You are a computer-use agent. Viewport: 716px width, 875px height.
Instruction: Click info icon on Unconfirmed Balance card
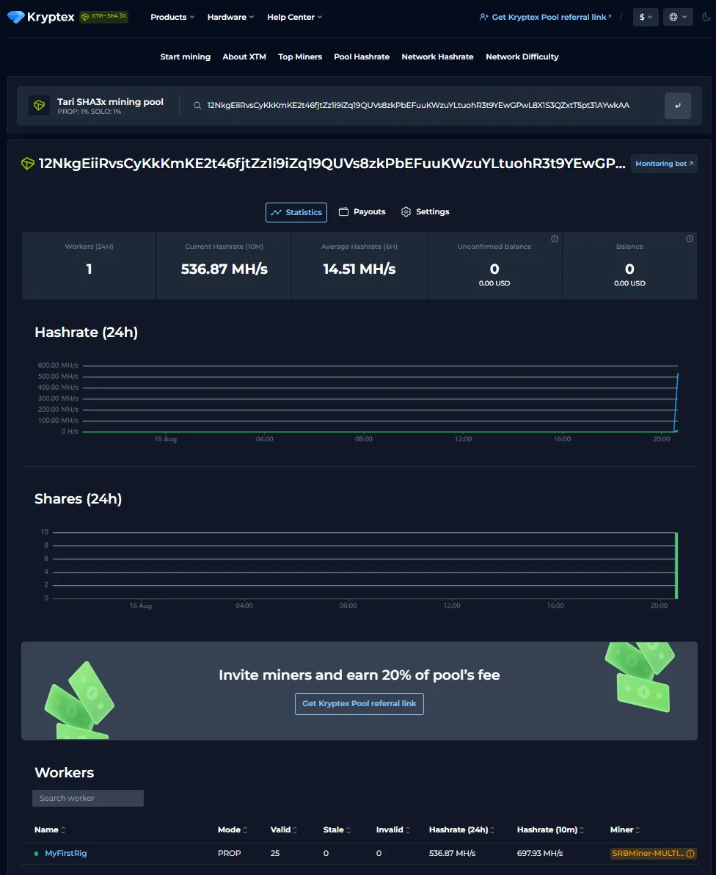(555, 239)
